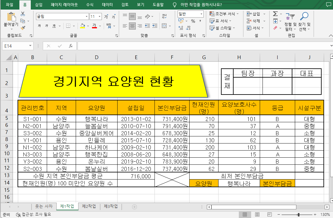Open number format dropdown showing 일반
333x218 pixels.
(x=201, y=14)
